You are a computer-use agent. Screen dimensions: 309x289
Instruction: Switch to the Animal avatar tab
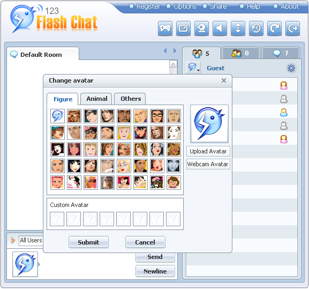pyautogui.click(x=96, y=99)
